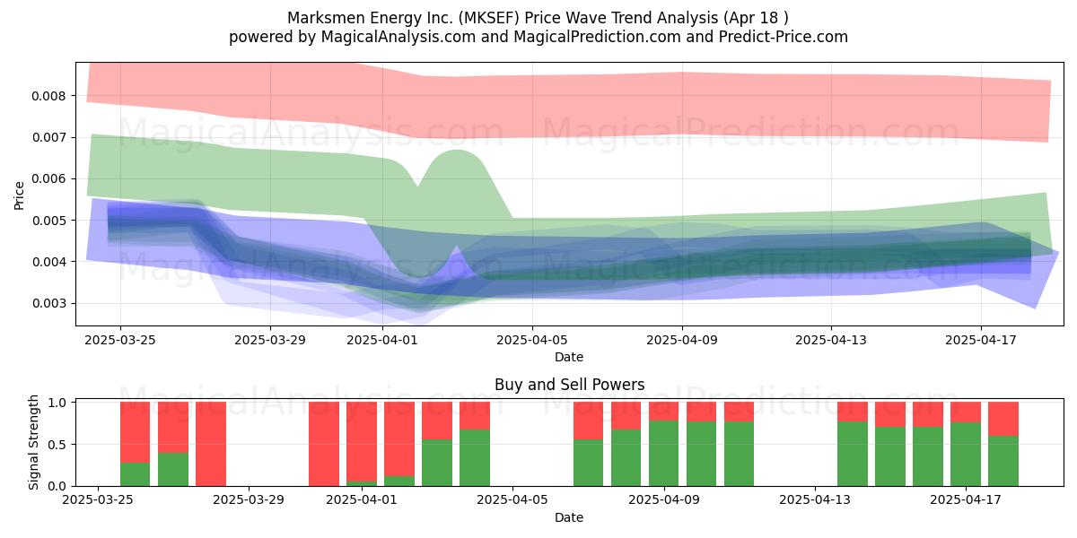The image size is (1077, 538).
Task: Click the 2025-04-01 bar in Buy and Sell Powers
Action: tap(362, 444)
